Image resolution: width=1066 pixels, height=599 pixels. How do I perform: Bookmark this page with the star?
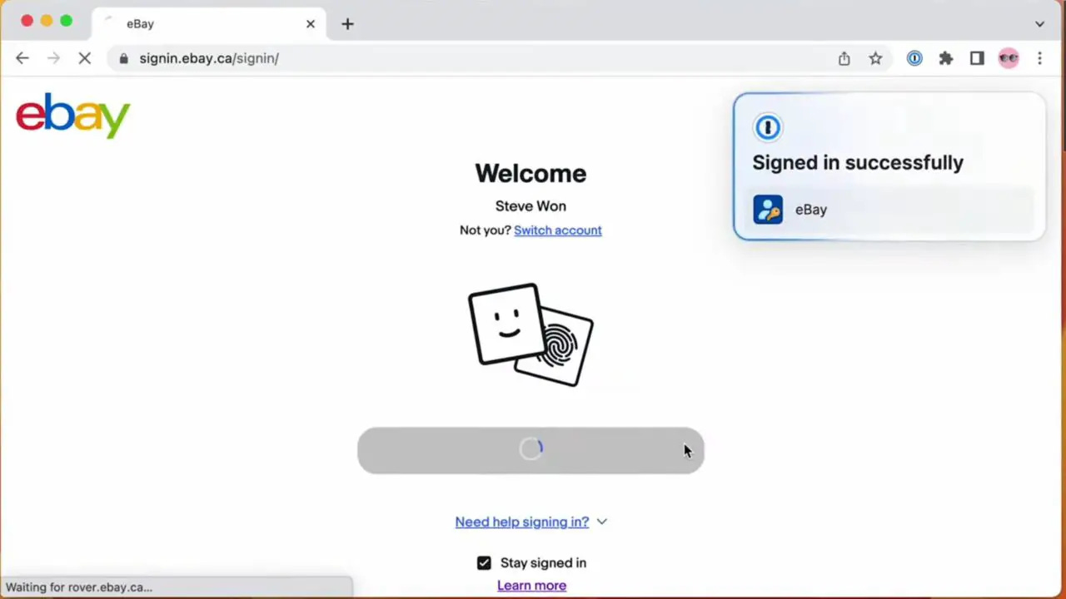click(x=875, y=58)
